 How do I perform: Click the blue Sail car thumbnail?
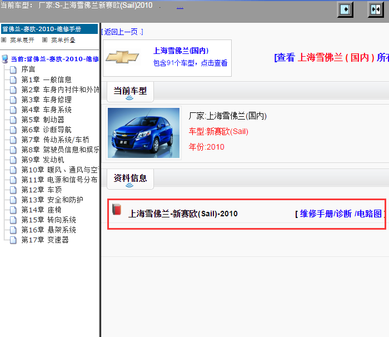click(143, 133)
